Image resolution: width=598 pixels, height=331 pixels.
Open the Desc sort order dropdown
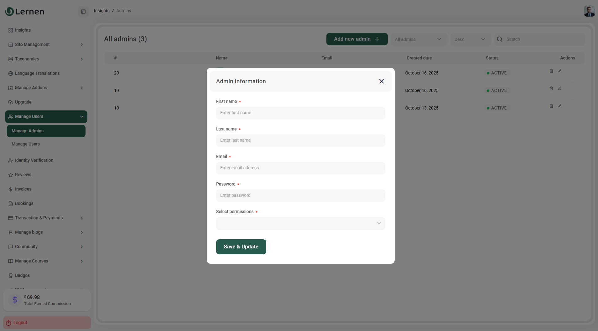coord(470,39)
